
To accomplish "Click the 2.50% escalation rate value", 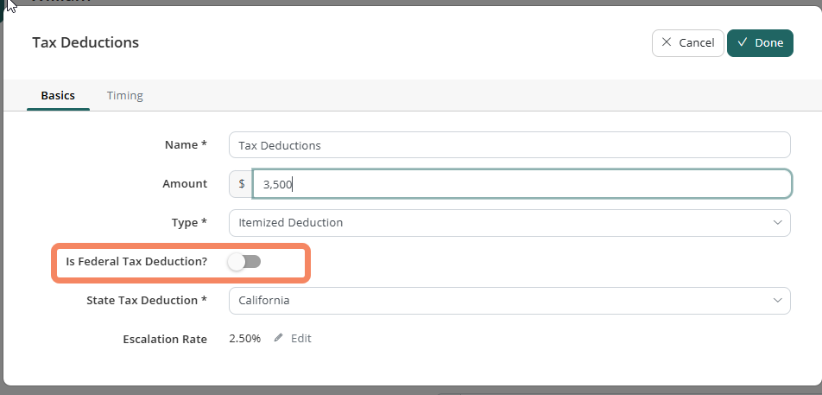I will point(244,339).
